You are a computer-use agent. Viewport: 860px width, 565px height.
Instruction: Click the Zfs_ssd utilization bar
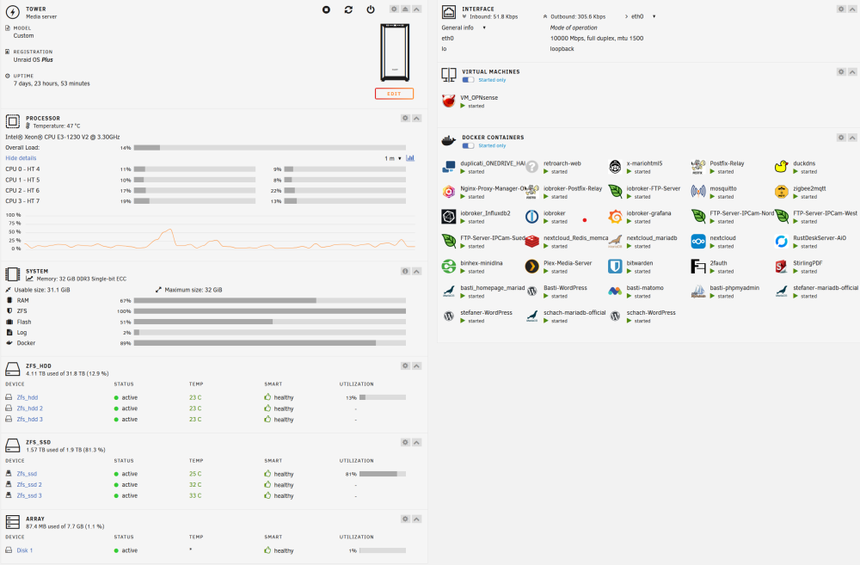[383, 474]
